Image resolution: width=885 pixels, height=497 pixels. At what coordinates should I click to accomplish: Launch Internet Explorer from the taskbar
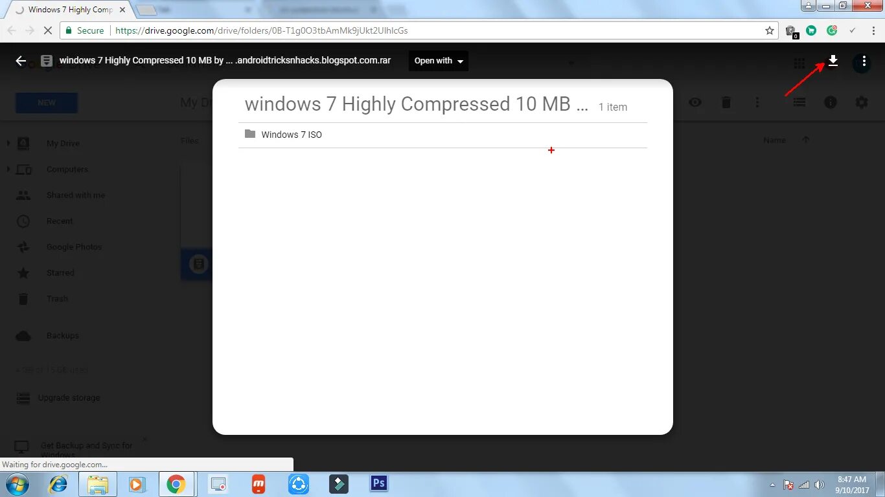click(58, 484)
